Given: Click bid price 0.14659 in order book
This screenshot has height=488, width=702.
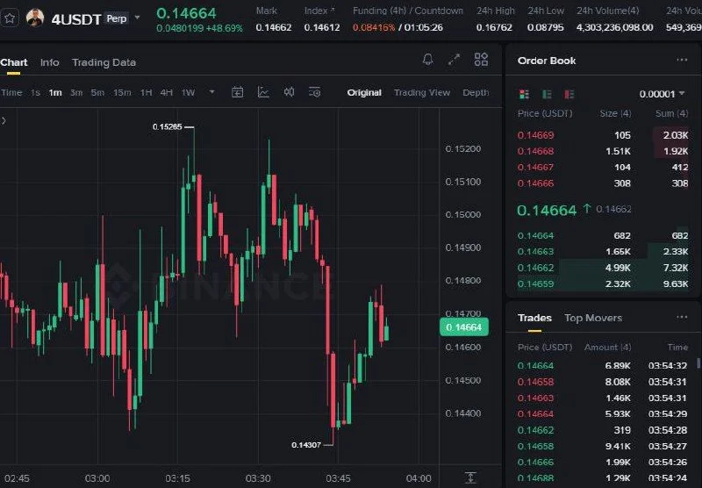Looking at the screenshot, I should [x=536, y=283].
